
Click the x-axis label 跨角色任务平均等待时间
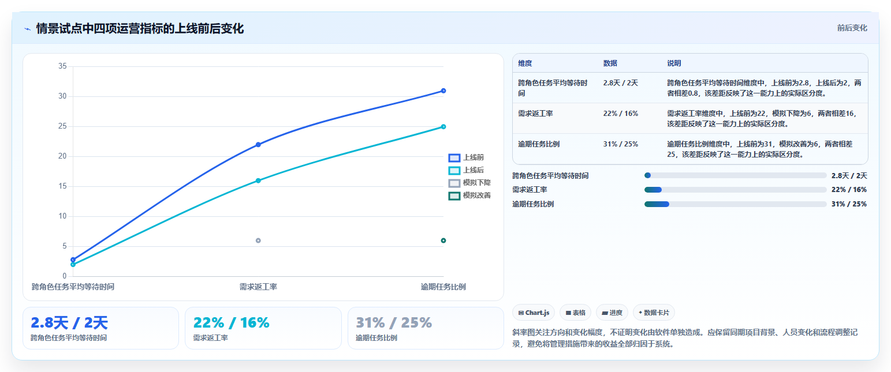click(73, 287)
